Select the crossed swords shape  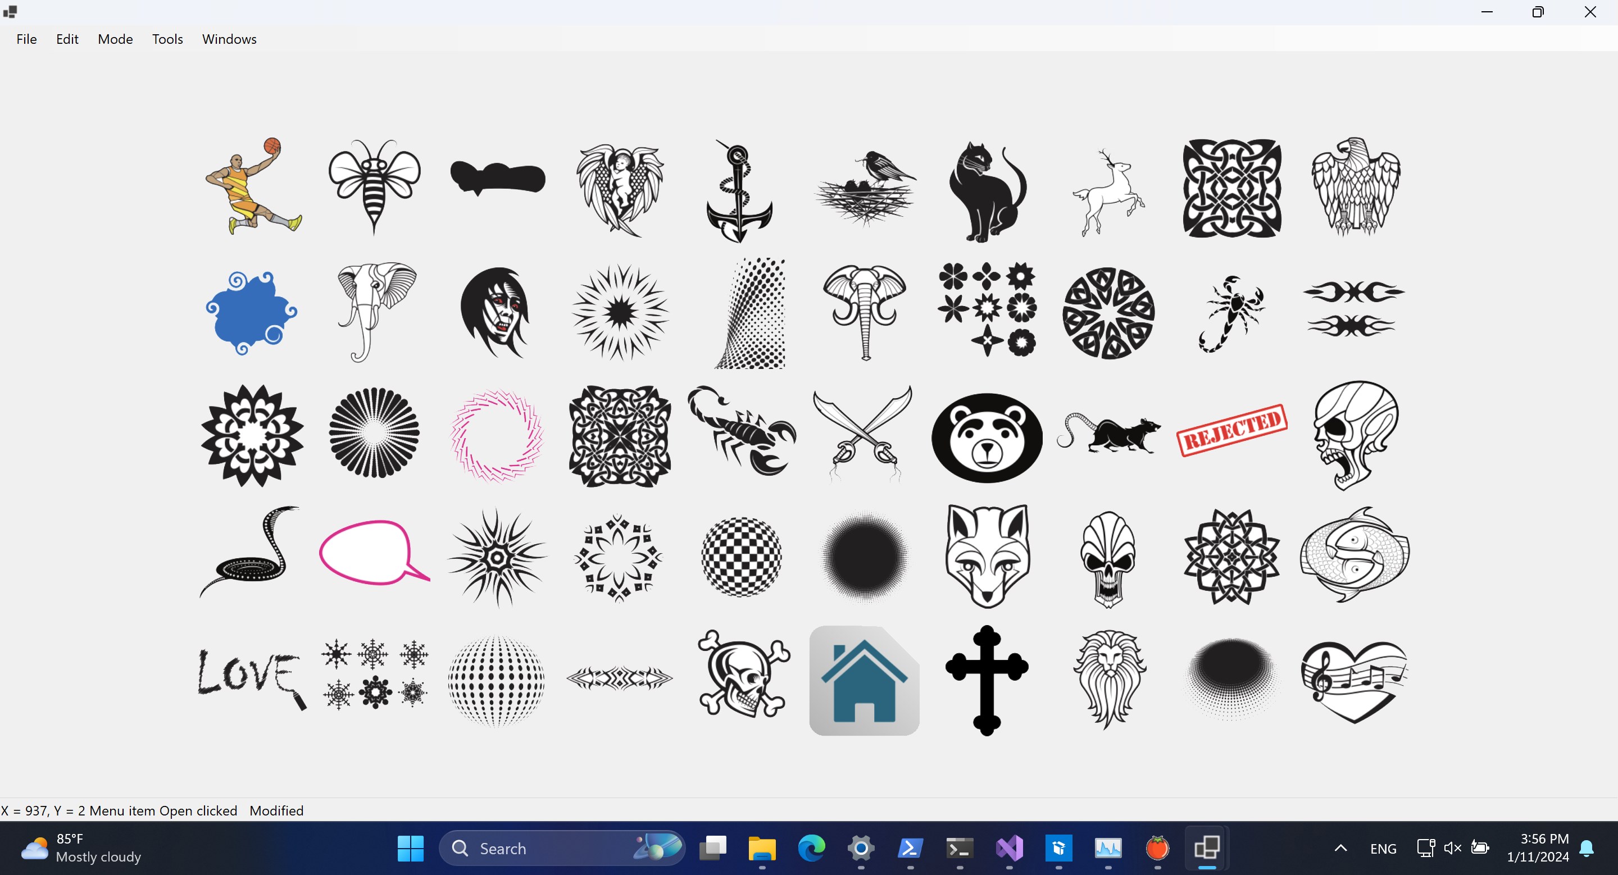[863, 434]
